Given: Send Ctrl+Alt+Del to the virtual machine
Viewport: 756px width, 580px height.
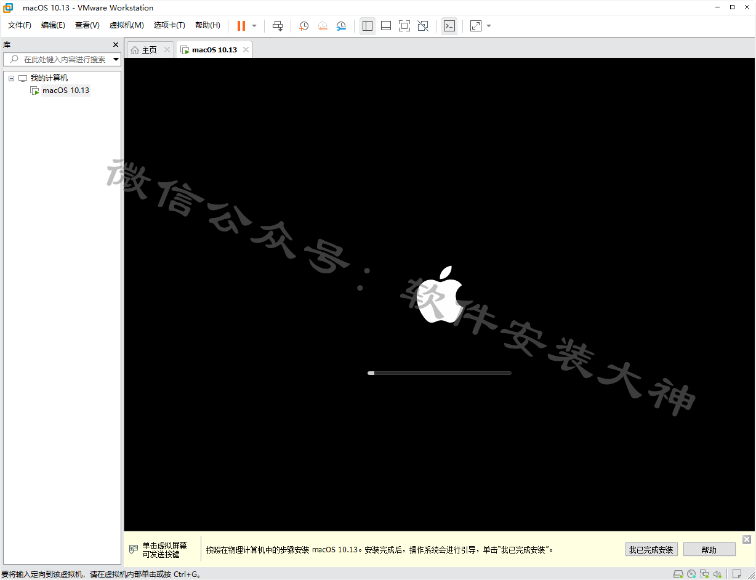Looking at the screenshot, I should tap(278, 26).
